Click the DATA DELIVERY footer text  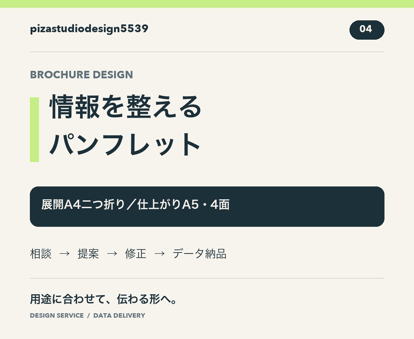(119, 316)
